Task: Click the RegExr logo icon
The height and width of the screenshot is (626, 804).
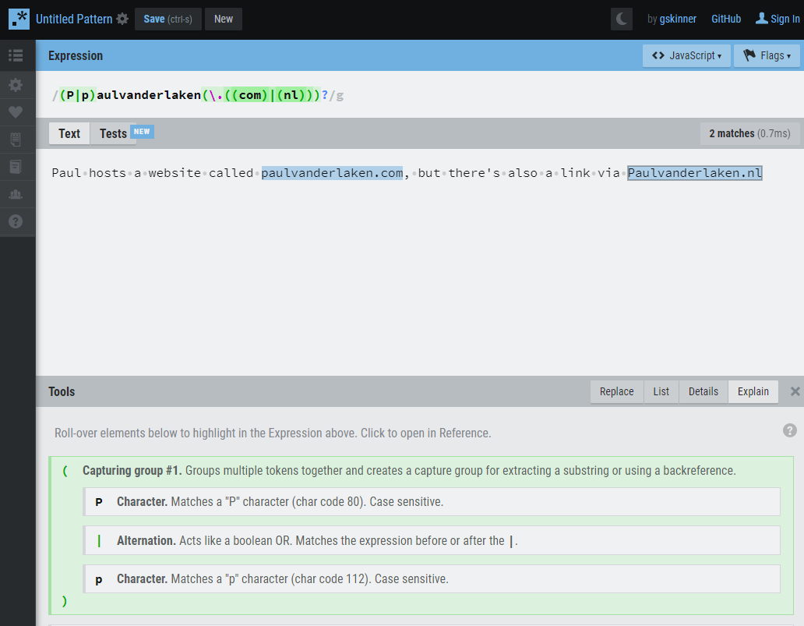Action: tap(19, 18)
